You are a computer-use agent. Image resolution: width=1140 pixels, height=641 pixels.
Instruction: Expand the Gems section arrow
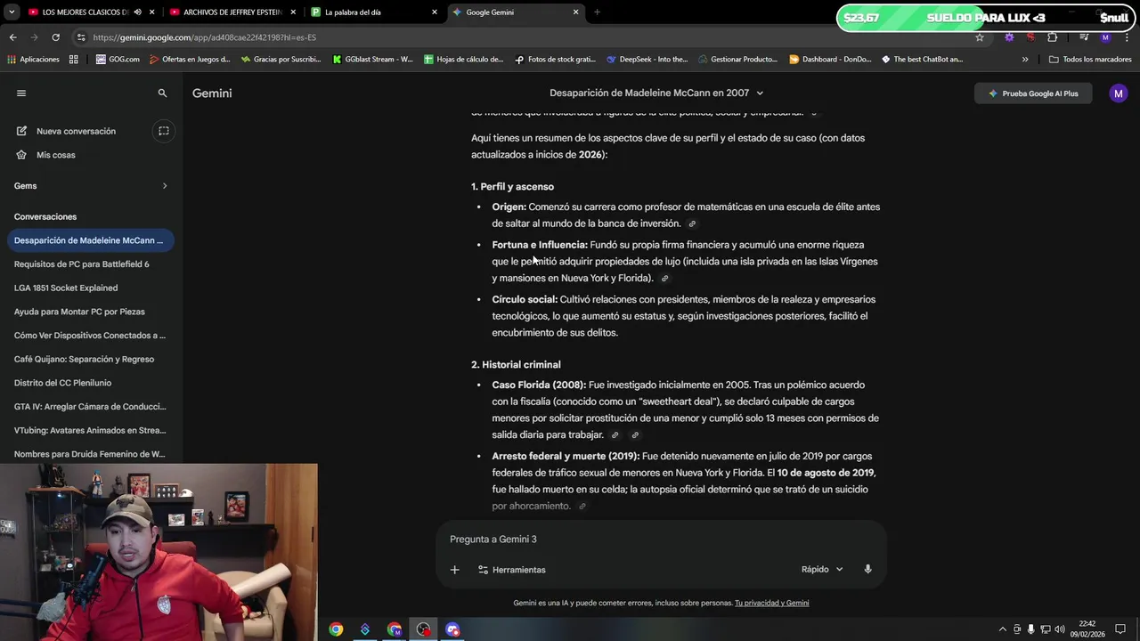(x=165, y=185)
